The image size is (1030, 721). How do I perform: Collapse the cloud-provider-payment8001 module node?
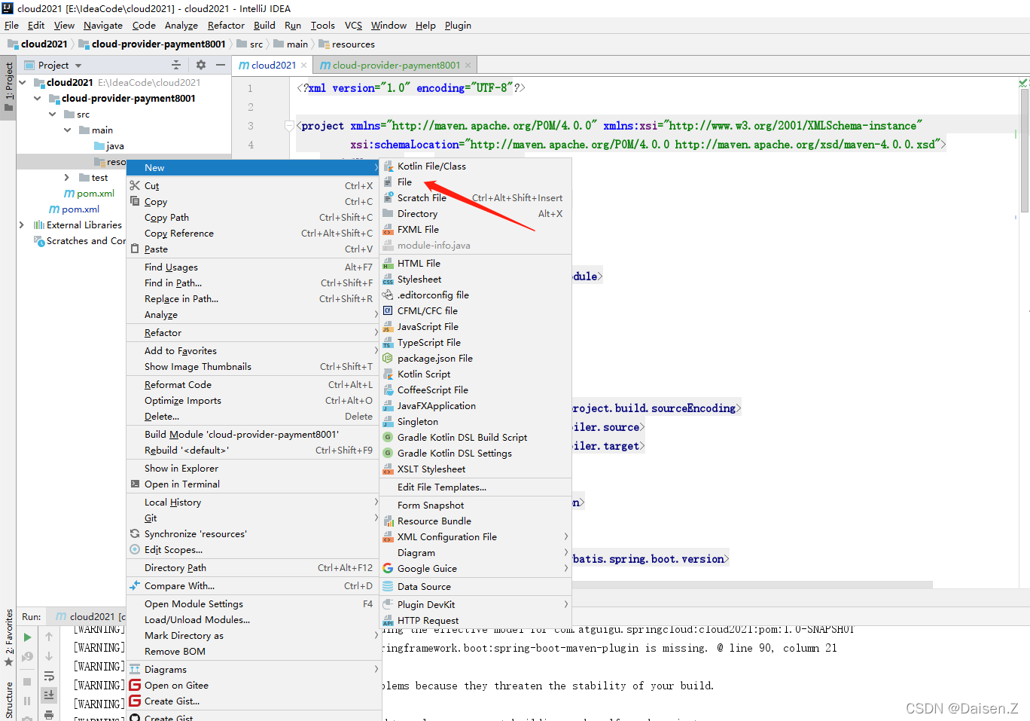tap(38, 99)
